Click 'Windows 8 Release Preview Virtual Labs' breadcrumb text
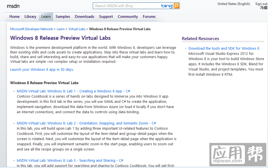Viewport: 268px width, 168px height. [x=120, y=29]
